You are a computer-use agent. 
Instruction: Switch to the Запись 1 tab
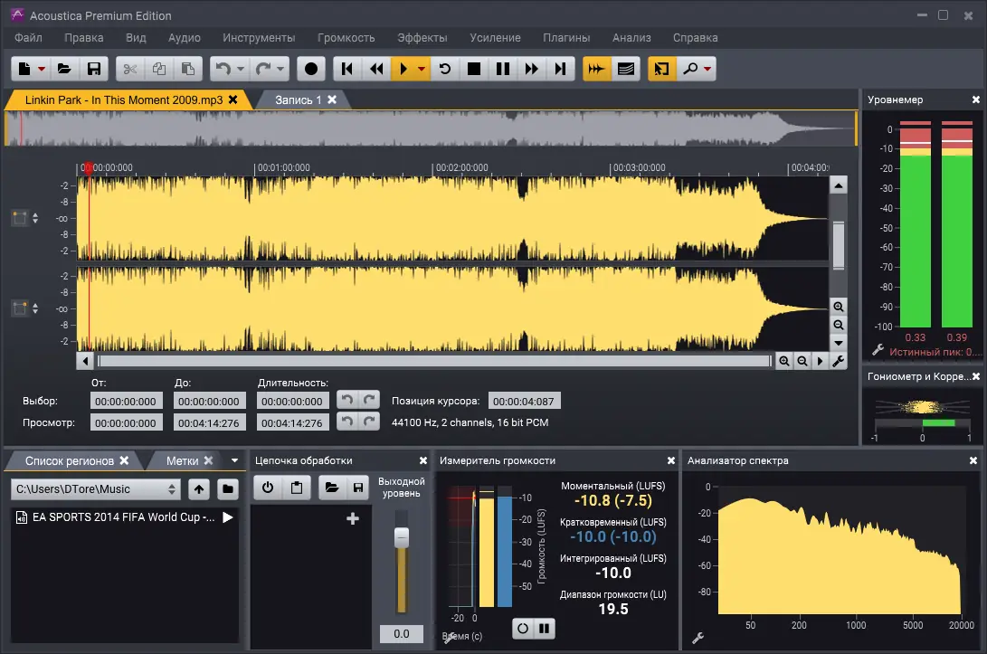click(298, 100)
